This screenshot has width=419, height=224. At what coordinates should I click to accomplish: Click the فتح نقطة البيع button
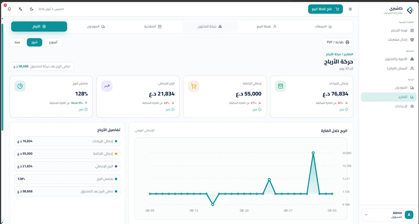point(326,9)
